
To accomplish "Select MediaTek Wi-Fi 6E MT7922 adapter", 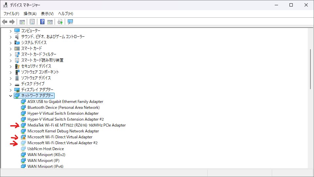I will (x=77, y=125).
